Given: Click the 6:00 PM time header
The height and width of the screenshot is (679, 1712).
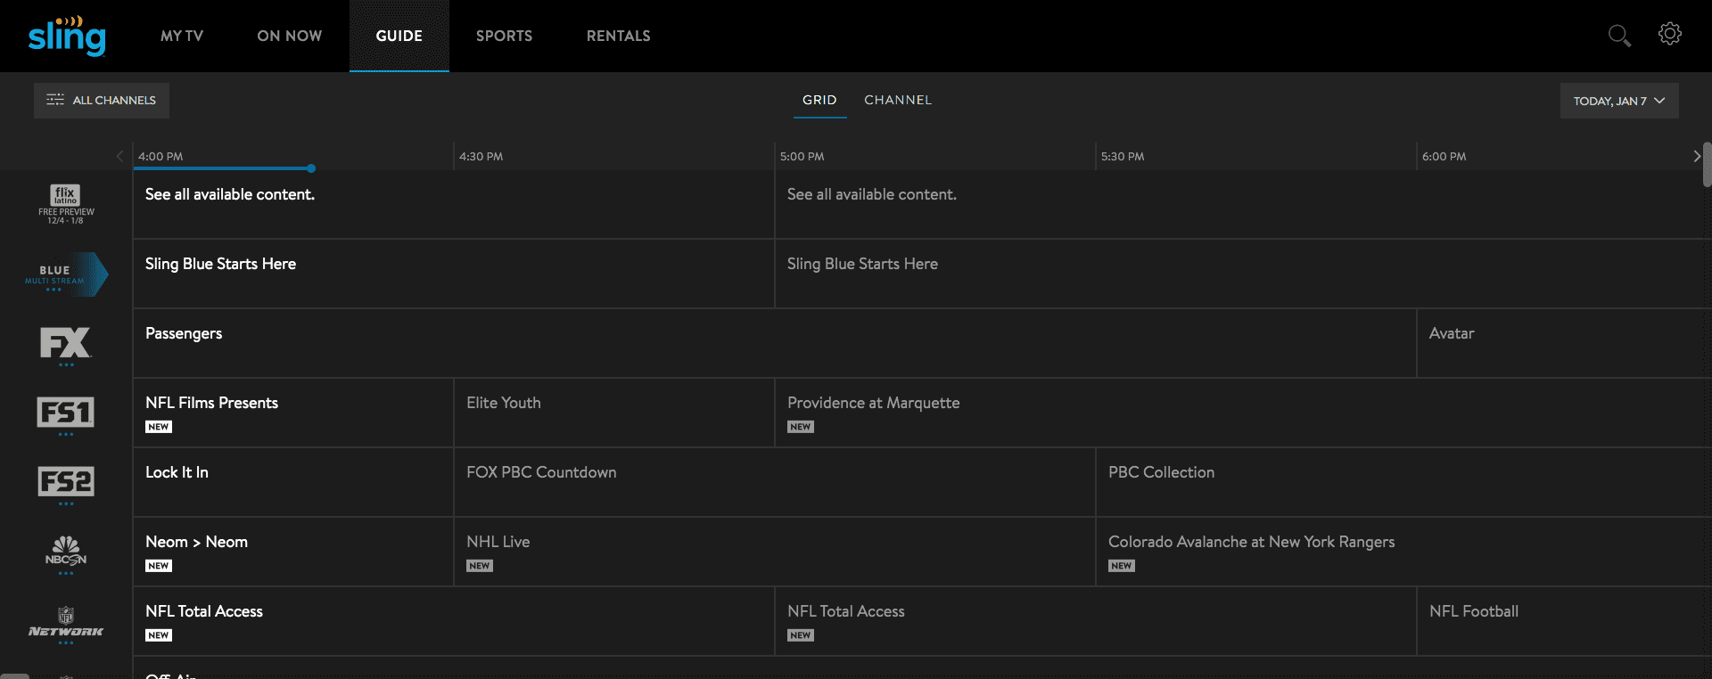Looking at the screenshot, I should point(1444,156).
